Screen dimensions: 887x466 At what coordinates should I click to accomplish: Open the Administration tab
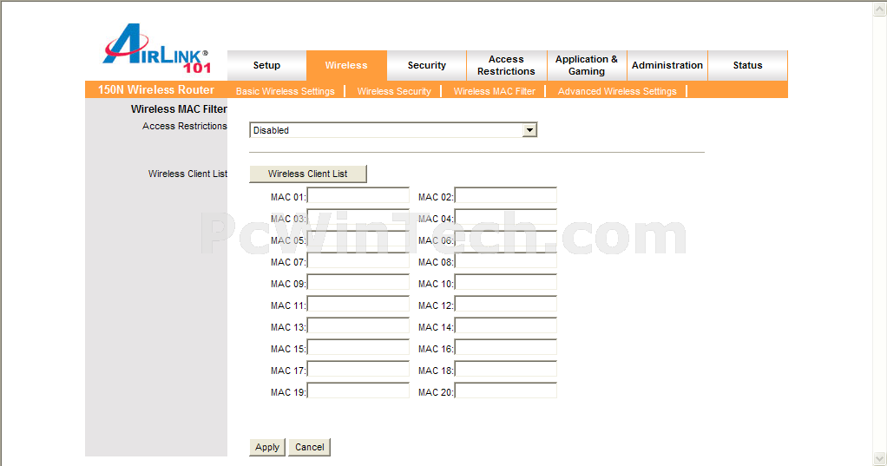point(667,66)
